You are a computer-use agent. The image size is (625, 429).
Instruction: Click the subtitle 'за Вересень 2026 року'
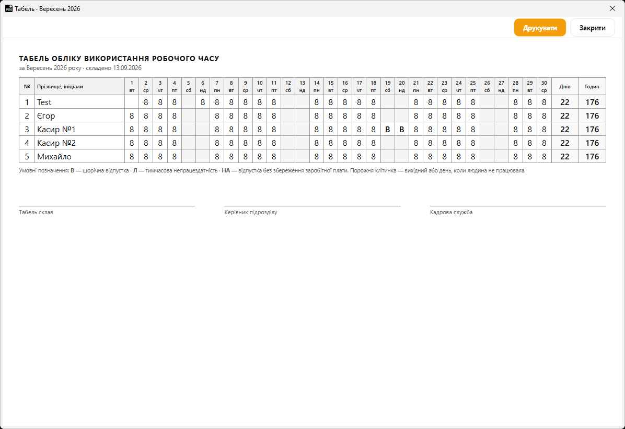[x=50, y=68]
